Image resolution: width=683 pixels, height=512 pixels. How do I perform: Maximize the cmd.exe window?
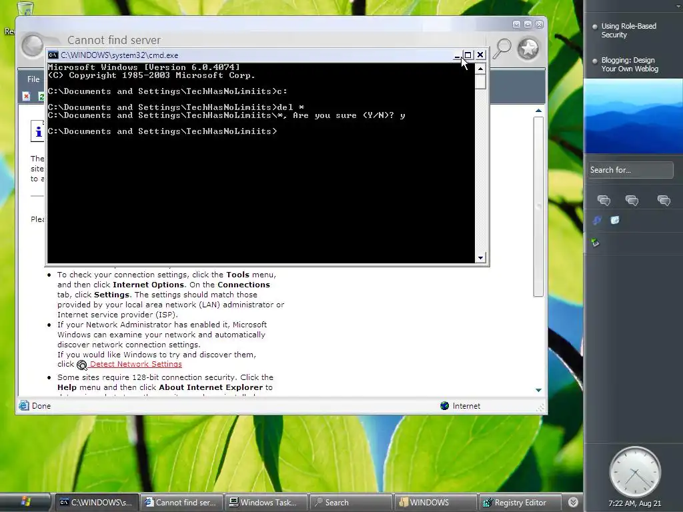(x=468, y=55)
